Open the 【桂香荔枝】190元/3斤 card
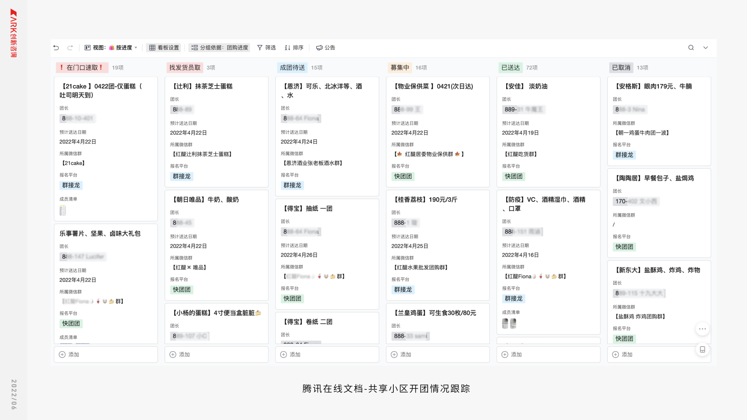 click(x=426, y=199)
